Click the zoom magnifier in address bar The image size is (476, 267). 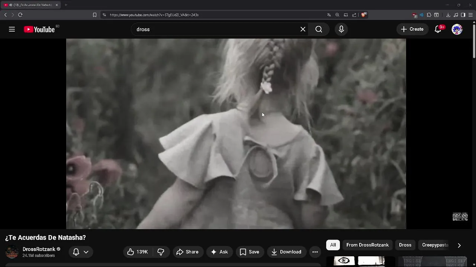coord(337,15)
